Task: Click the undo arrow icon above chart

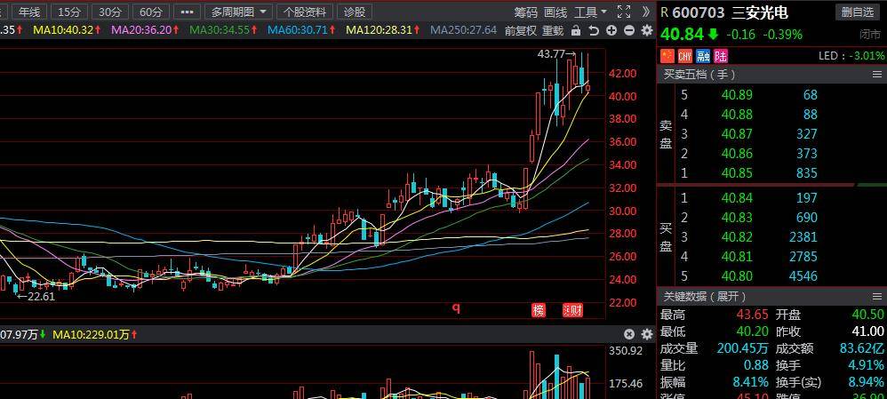Action: coord(594,30)
